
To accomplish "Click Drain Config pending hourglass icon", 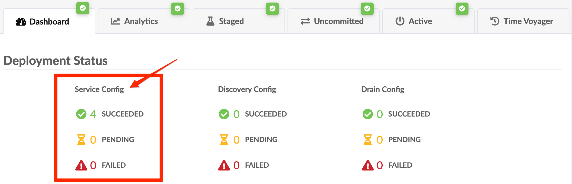I will 368,140.
